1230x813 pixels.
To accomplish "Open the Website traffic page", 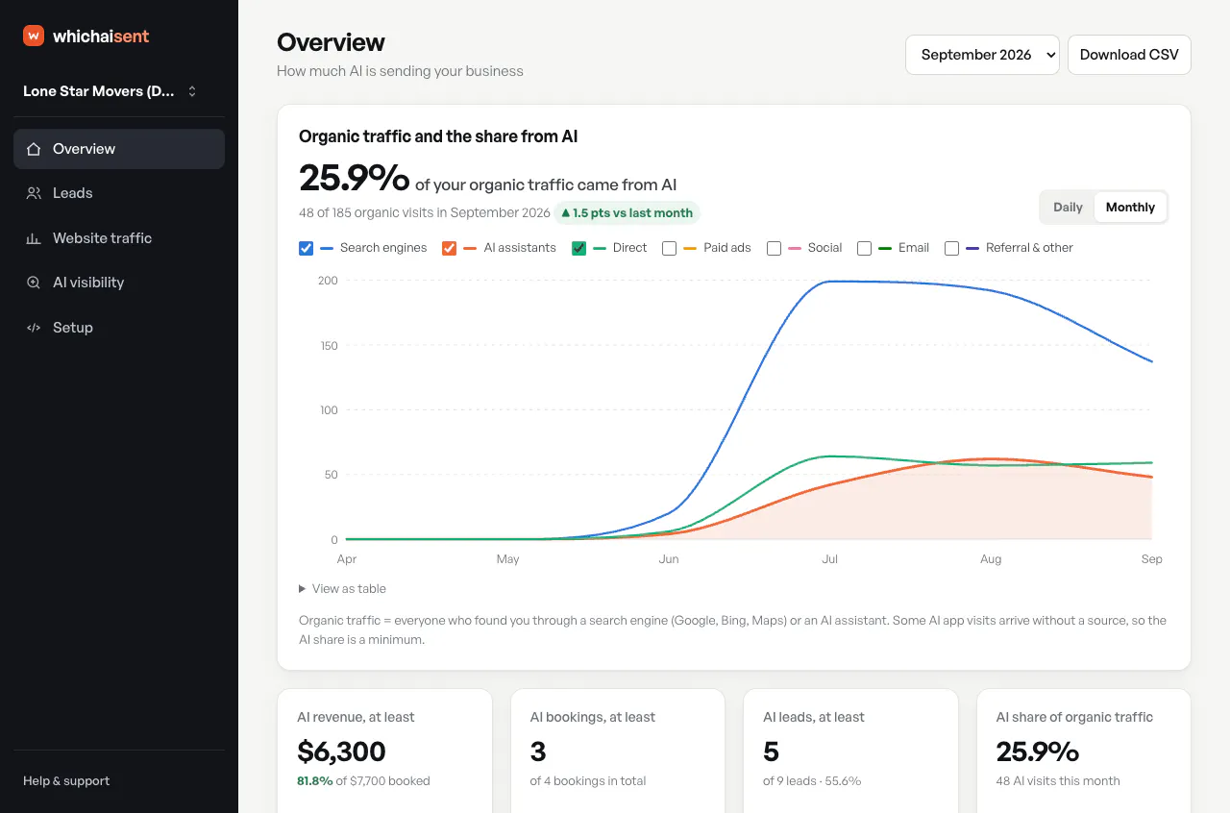I will click(119, 238).
